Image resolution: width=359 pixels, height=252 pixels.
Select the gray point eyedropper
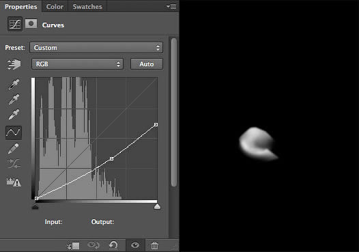14,99
